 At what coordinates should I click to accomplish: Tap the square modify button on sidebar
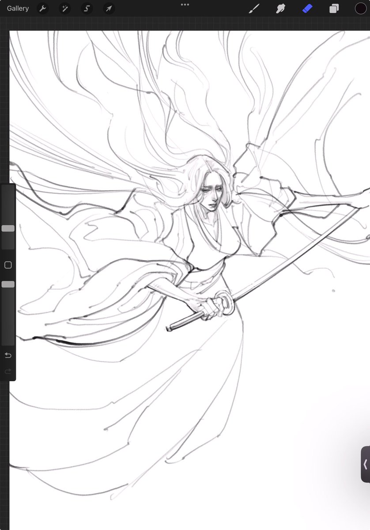(8, 265)
